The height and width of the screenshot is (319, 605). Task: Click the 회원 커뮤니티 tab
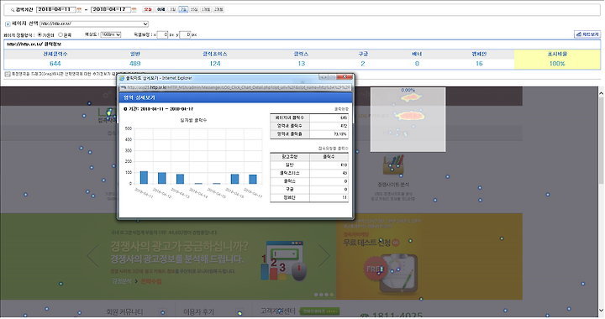(x=124, y=311)
